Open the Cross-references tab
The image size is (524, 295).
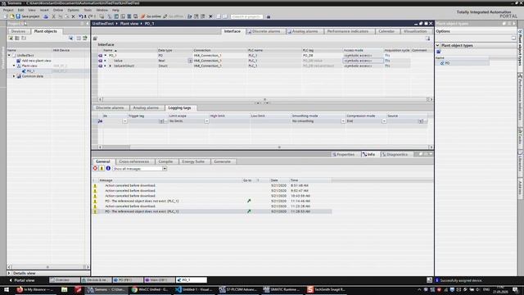[x=134, y=161]
